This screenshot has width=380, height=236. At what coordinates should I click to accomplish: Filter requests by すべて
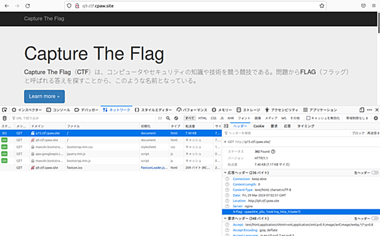(x=189, y=118)
